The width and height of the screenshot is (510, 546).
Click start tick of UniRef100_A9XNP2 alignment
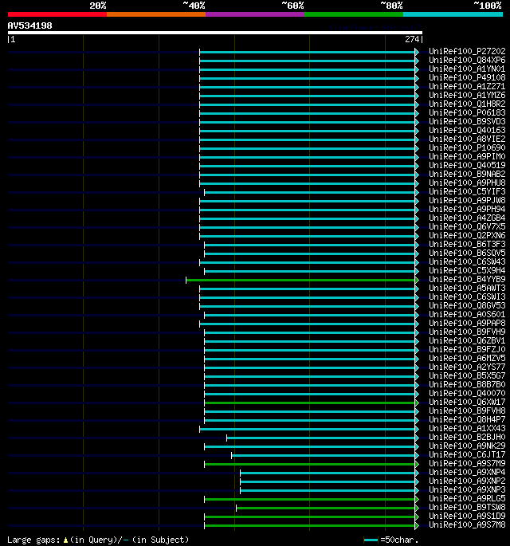point(240,481)
